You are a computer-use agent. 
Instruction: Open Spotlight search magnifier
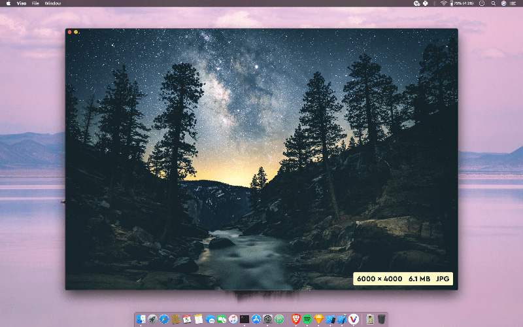tap(493, 3)
